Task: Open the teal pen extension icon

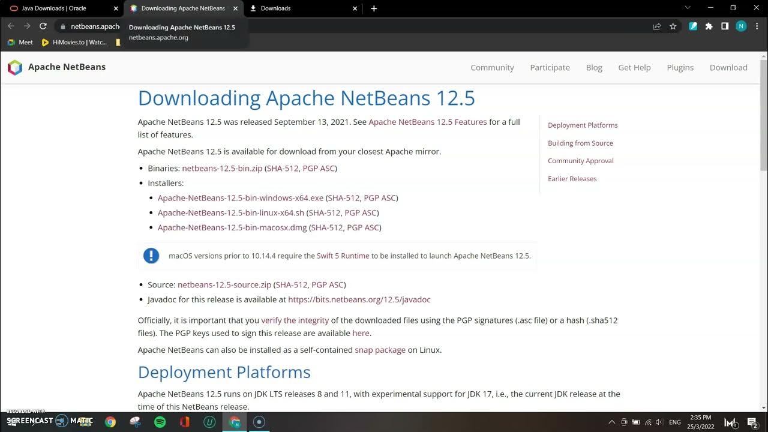Action: (x=693, y=26)
